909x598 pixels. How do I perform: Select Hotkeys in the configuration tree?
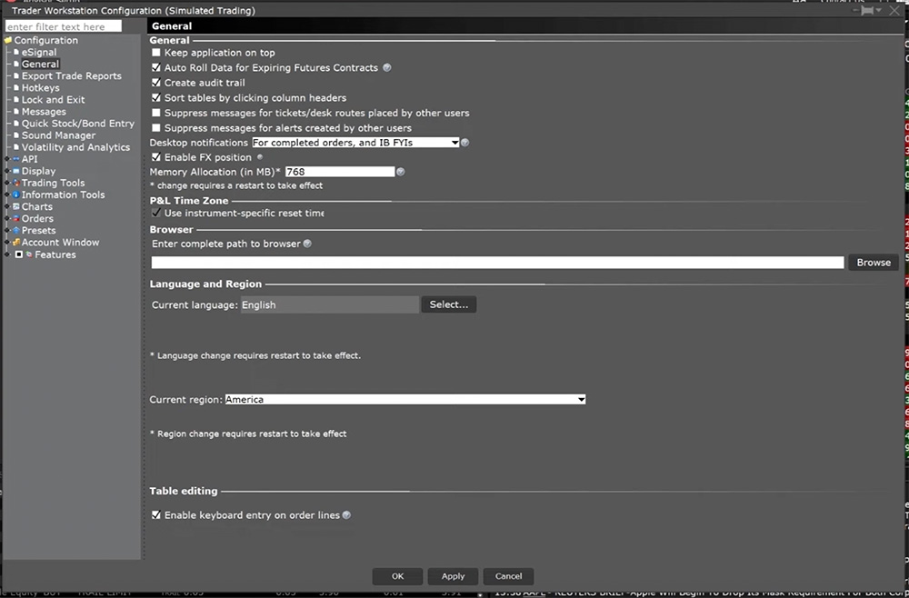coord(40,88)
